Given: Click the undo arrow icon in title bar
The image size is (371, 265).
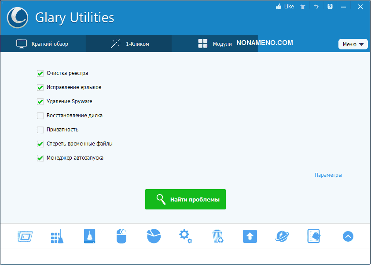Looking at the screenshot, I should tap(316, 7).
